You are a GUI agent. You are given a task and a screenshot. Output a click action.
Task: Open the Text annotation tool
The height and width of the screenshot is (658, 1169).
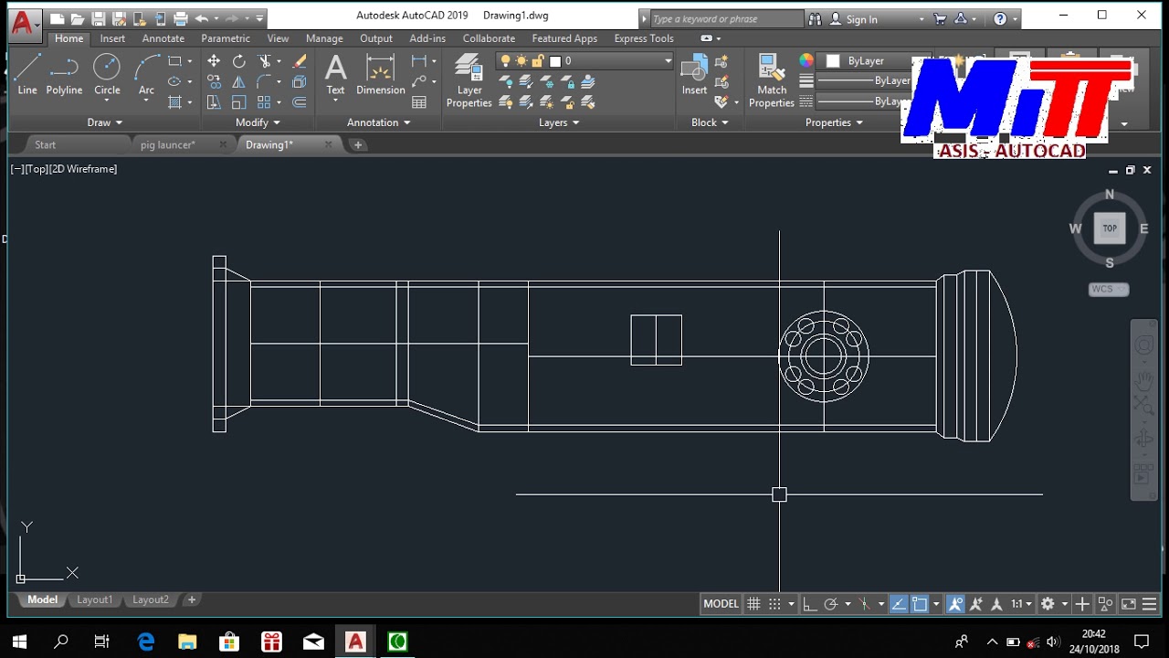[x=336, y=74]
